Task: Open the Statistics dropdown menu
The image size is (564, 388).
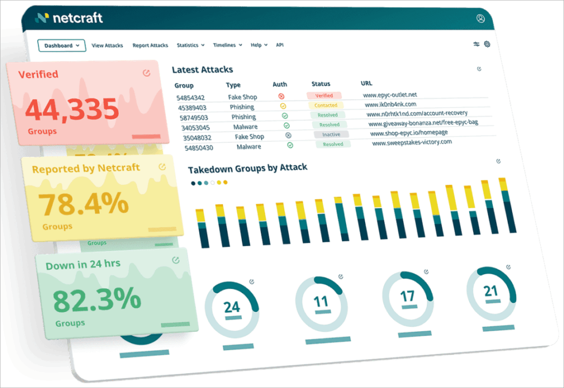Action: tap(191, 45)
